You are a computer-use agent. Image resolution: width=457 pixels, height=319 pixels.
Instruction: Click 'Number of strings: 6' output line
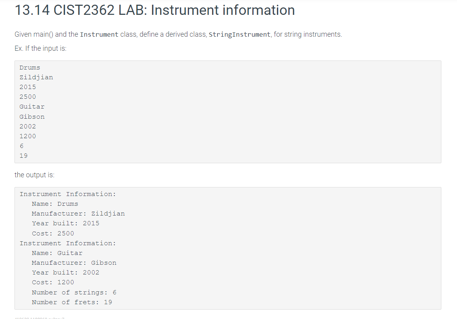click(x=74, y=292)
